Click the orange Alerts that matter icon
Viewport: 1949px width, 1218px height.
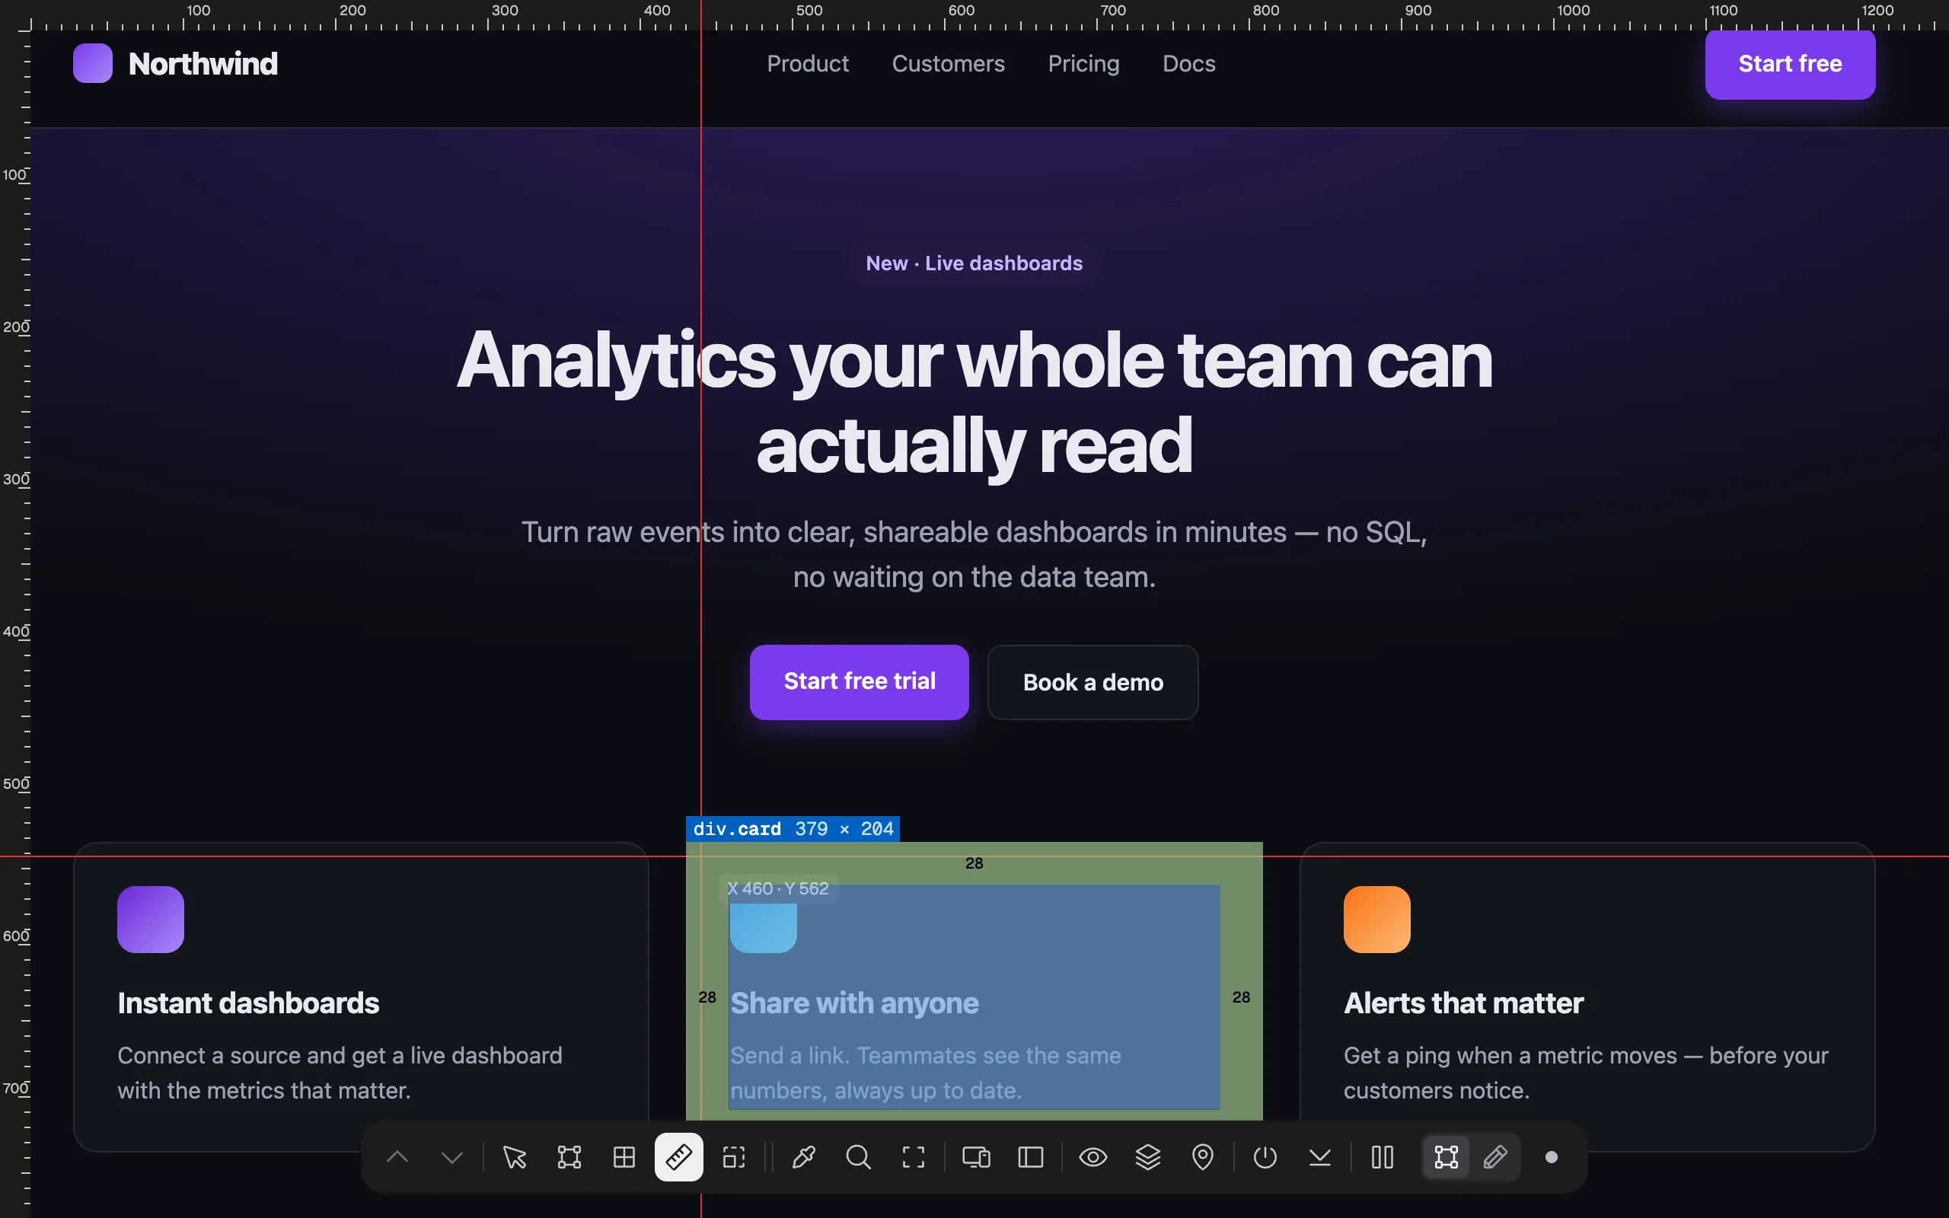1376,919
